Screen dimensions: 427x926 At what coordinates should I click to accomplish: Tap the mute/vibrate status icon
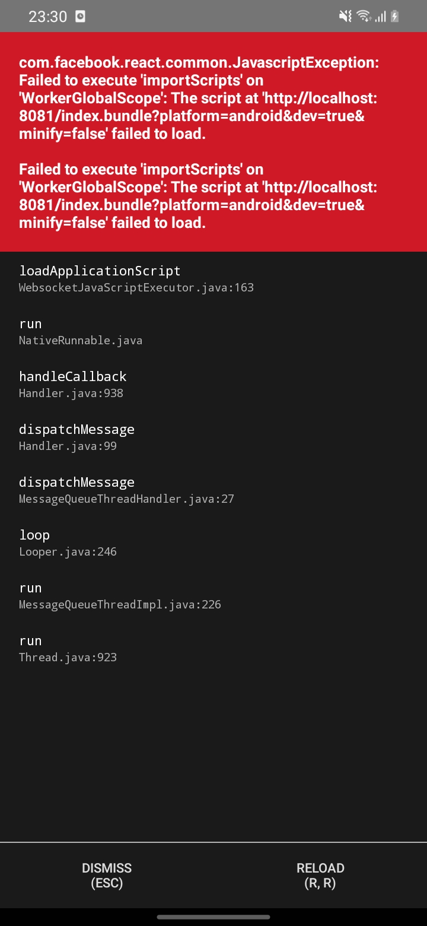point(345,17)
